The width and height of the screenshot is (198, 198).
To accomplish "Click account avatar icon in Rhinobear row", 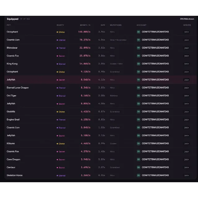I will click(138, 48).
